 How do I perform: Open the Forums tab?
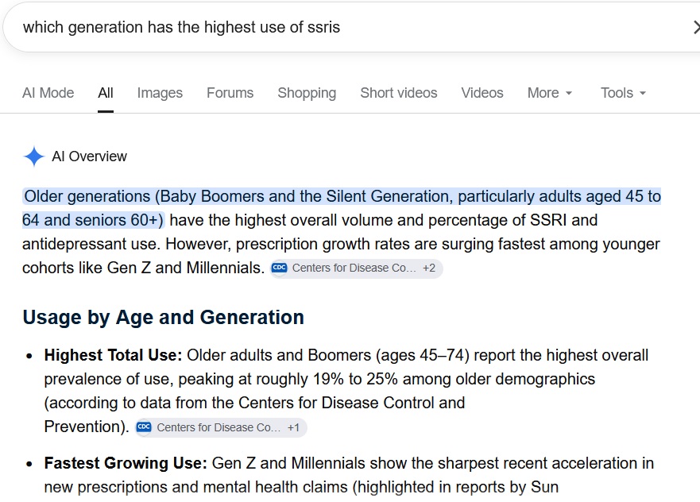(x=230, y=93)
